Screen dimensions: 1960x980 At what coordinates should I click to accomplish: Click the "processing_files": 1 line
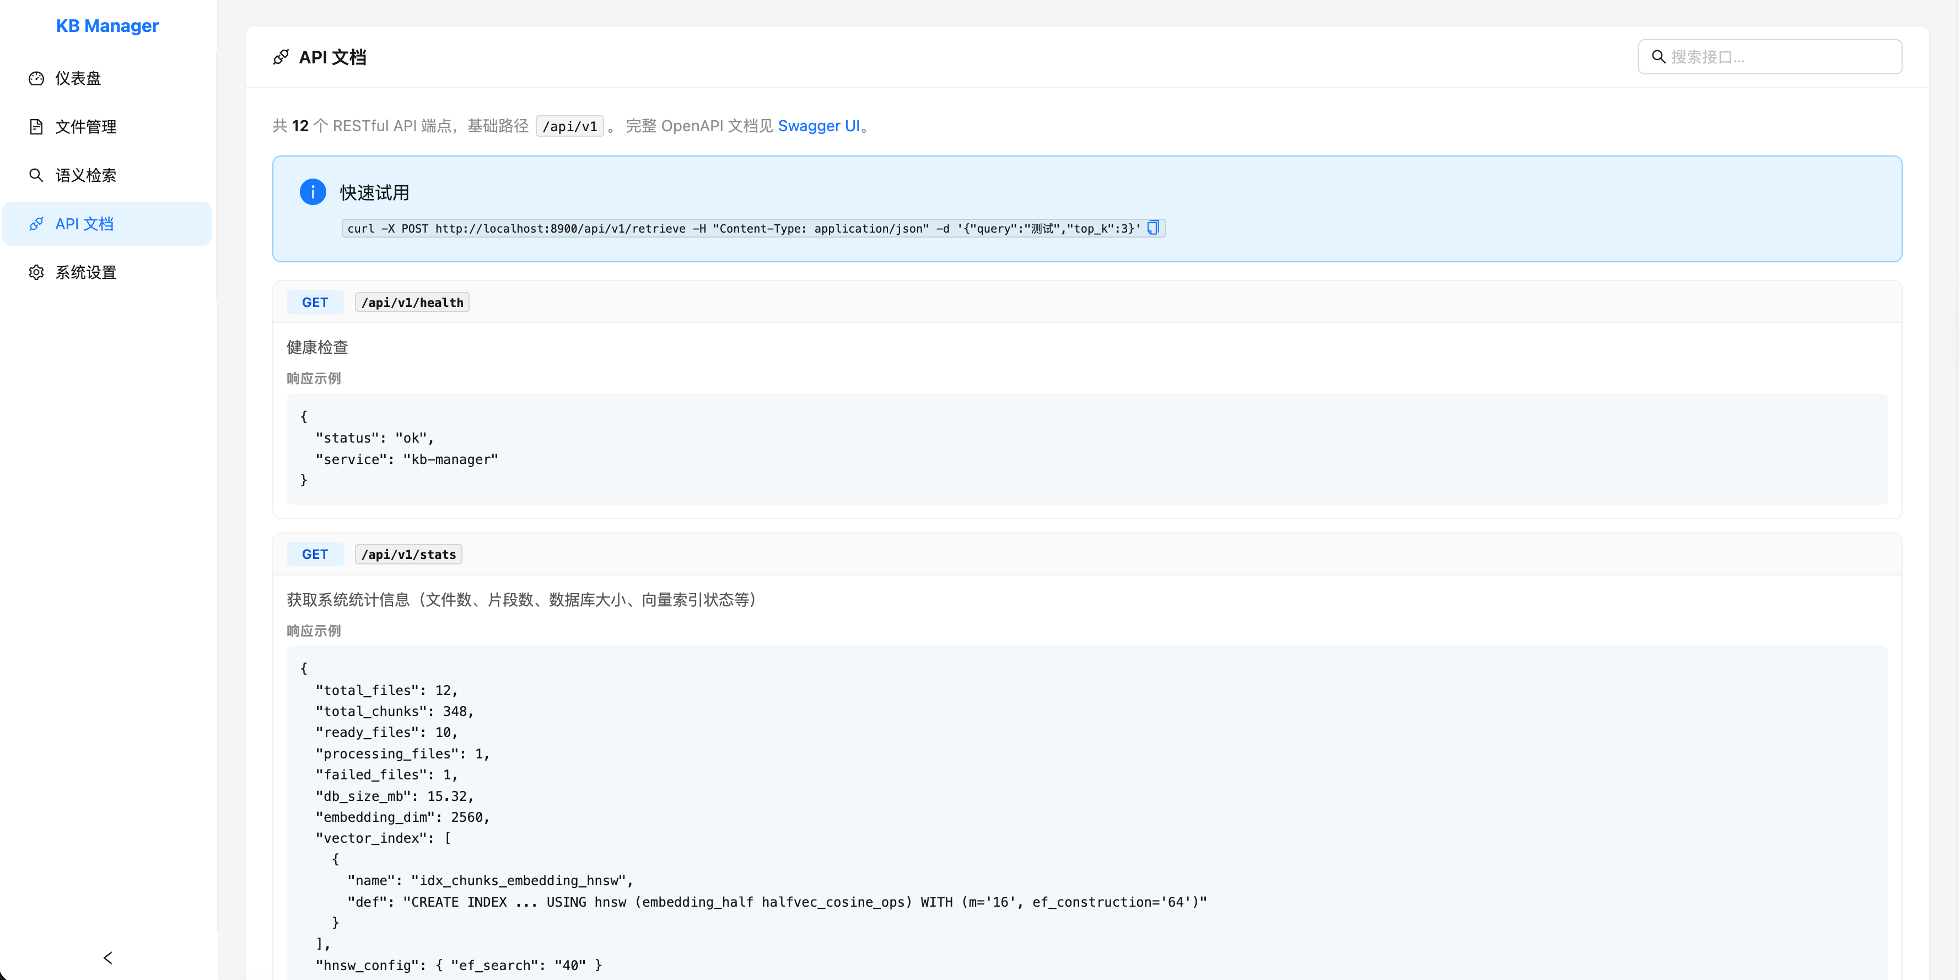402,754
